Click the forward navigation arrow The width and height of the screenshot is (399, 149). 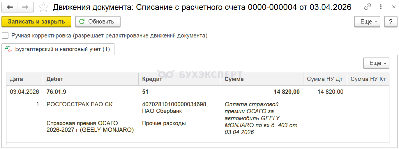(x=25, y=7)
